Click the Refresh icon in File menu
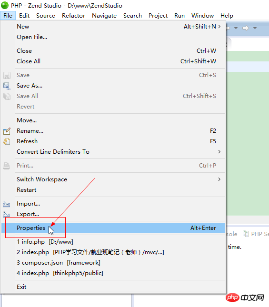 click(7, 141)
